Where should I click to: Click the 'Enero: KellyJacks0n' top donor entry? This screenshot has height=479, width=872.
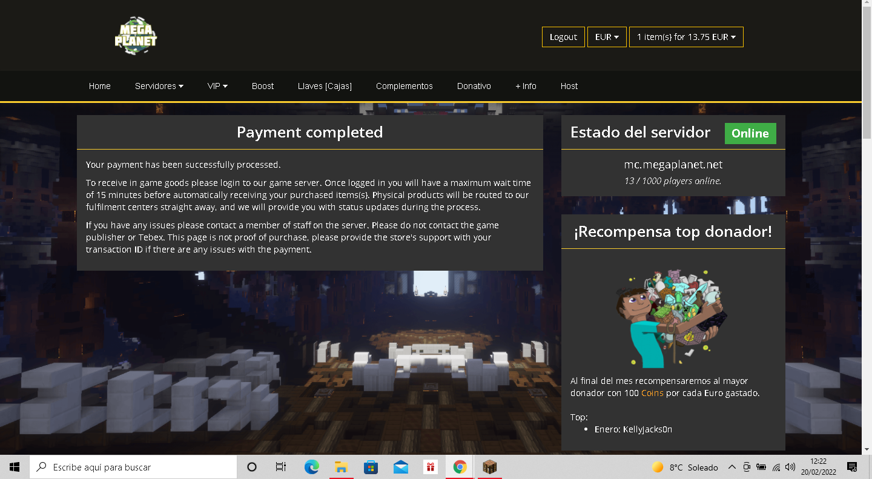[x=633, y=429]
